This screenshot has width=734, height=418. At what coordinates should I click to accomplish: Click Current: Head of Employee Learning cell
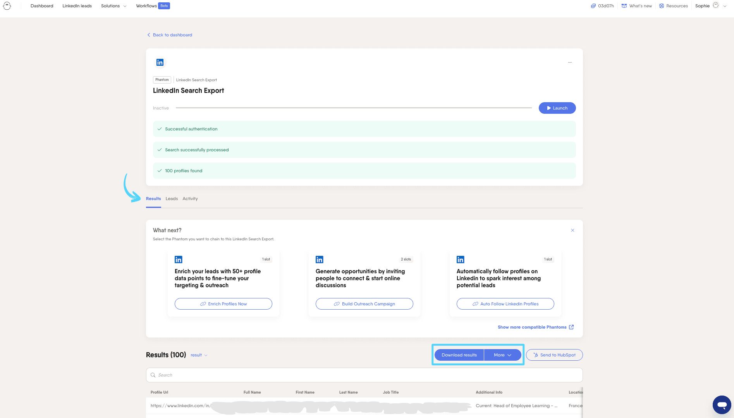[x=516, y=406]
